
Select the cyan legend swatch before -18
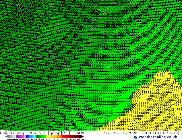click(35, 136)
